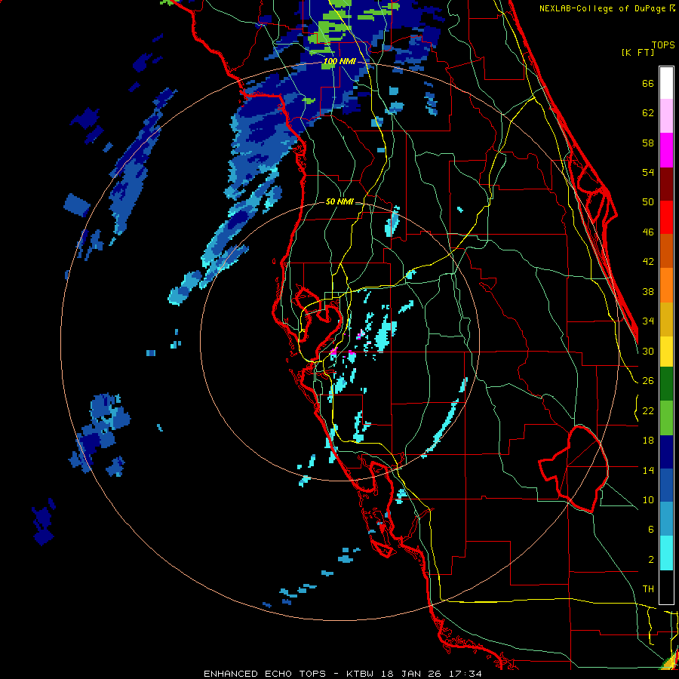The width and height of the screenshot is (679, 679).
Task: Click the light green 26 kft legend swatch
Action: [x=666, y=418]
